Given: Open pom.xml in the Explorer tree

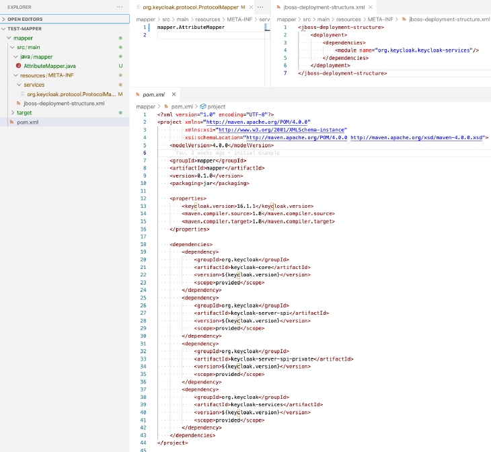Looking at the screenshot, I should [28, 122].
